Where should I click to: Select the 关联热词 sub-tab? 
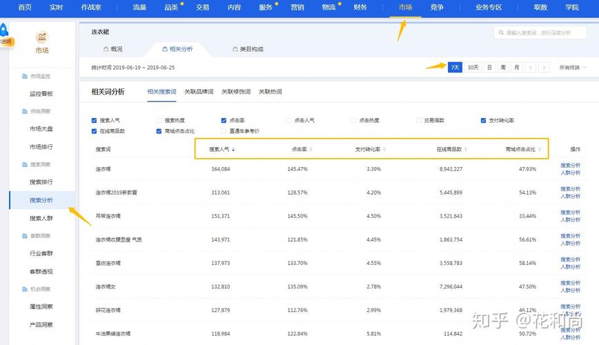coord(270,92)
